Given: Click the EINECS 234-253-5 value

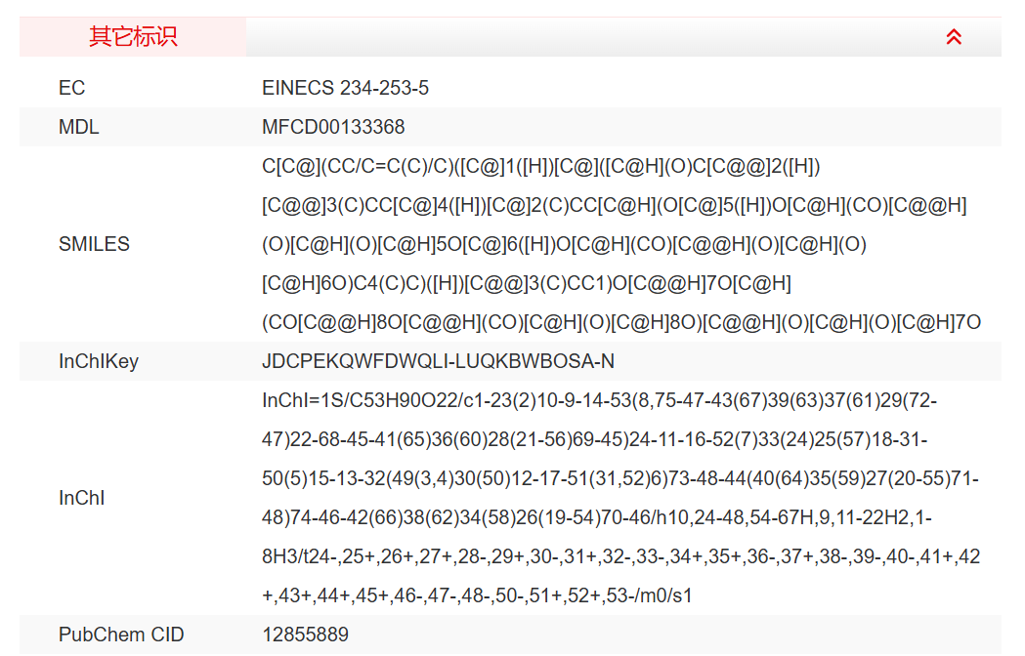Looking at the screenshot, I should 345,88.
